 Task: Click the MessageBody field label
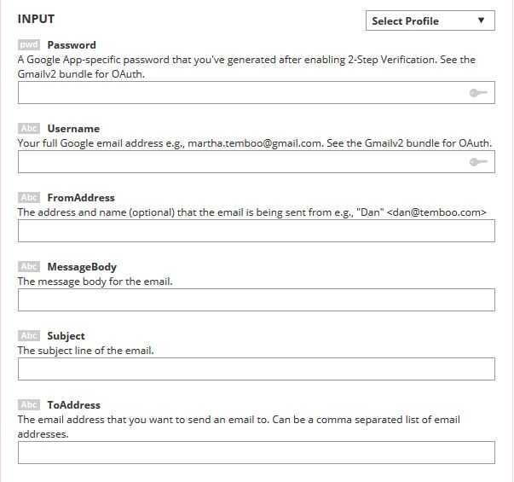click(82, 266)
